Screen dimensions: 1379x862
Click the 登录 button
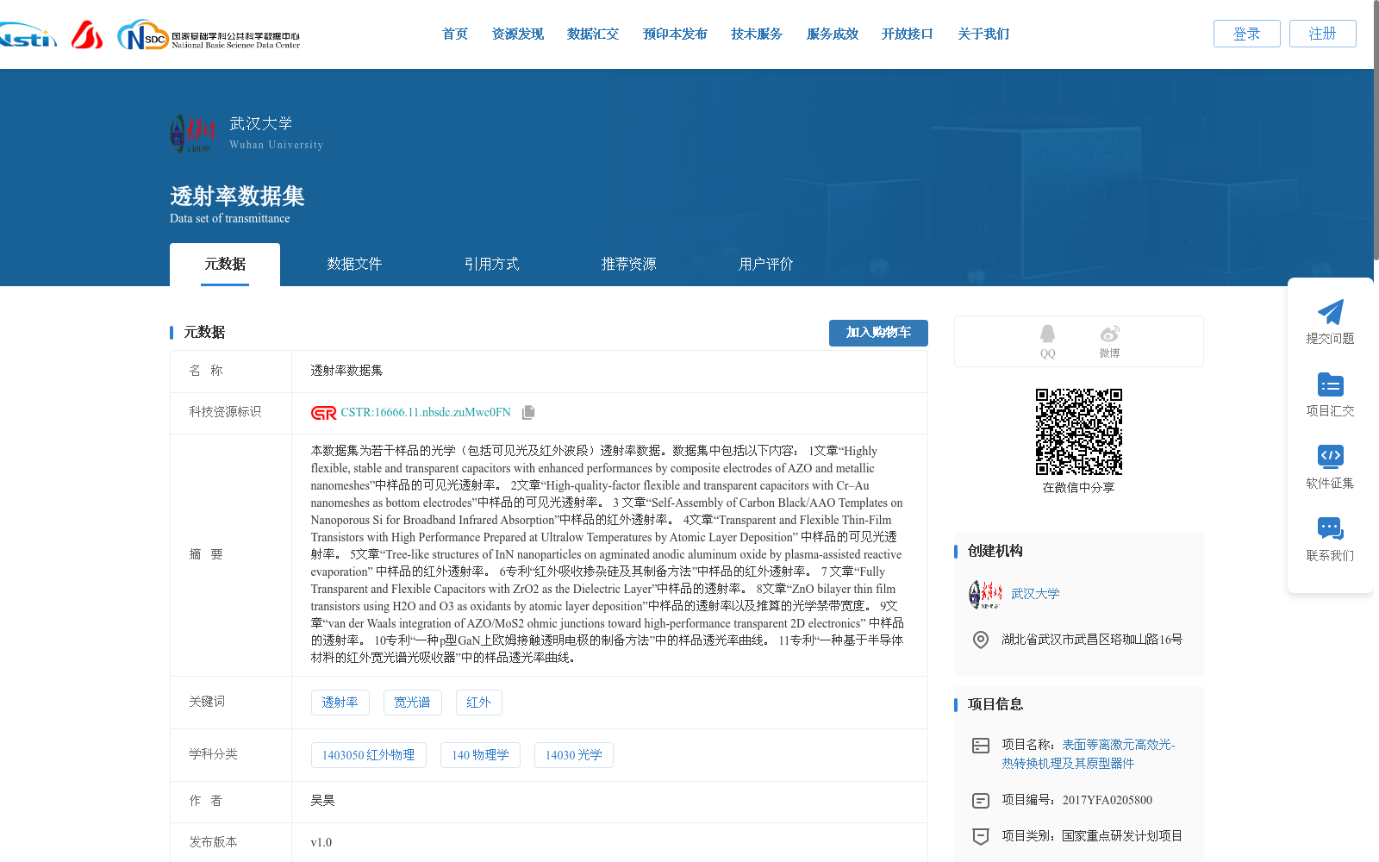point(1247,34)
